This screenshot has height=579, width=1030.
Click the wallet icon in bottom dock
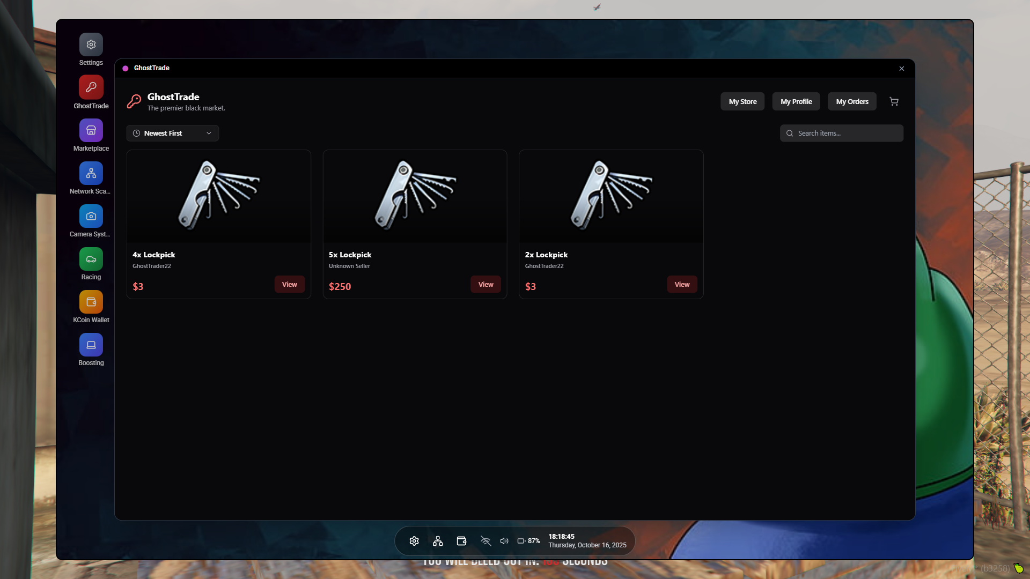point(461,541)
